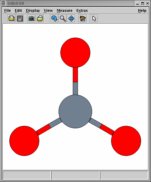The width and height of the screenshot is (151, 182).
Task: Open the Measure menu
Action: [x=65, y=11]
